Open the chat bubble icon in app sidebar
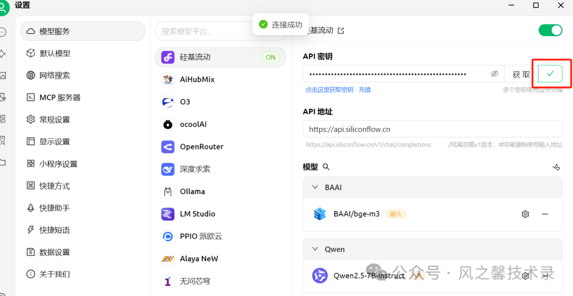The width and height of the screenshot is (573, 296). (2, 32)
